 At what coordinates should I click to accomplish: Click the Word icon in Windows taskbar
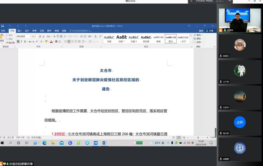[x=104, y=143]
